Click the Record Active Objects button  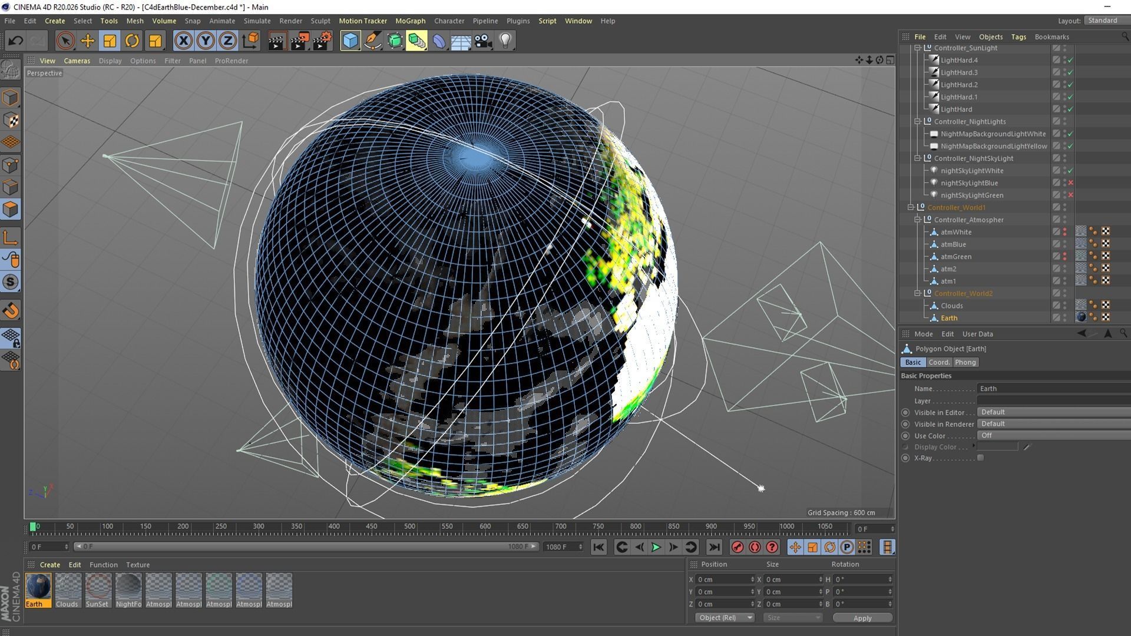tap(738, 547)
